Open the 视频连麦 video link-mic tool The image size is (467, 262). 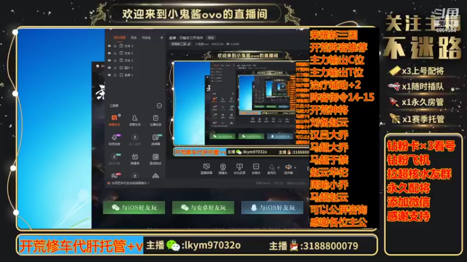pos(114,139)
